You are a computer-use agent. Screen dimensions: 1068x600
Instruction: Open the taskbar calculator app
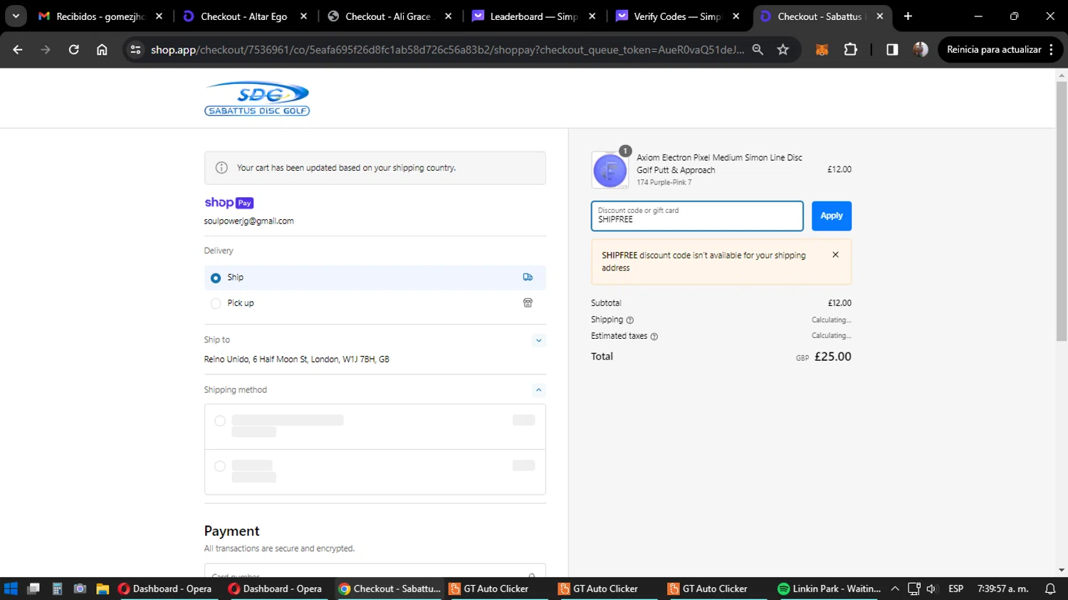coord(57,589)
